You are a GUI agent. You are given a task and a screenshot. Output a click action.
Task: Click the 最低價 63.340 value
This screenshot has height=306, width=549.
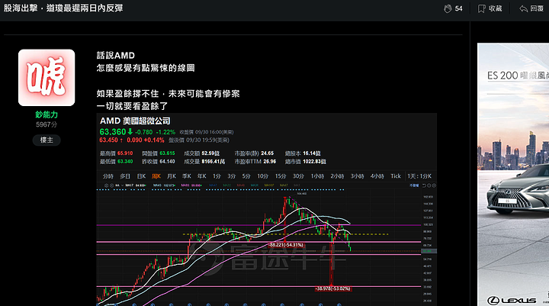(x=125, y=161)
